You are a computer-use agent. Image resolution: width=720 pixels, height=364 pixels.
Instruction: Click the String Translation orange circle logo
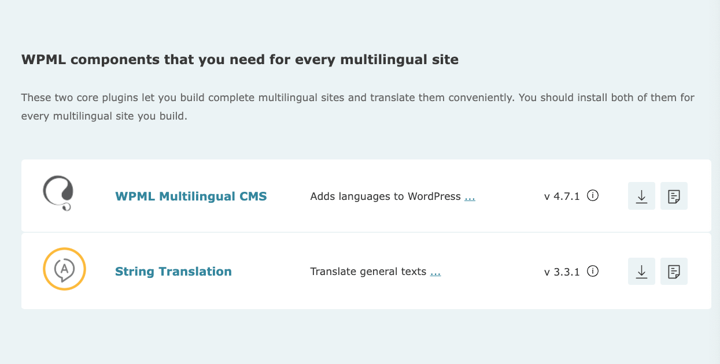click(x=64, y=269)
